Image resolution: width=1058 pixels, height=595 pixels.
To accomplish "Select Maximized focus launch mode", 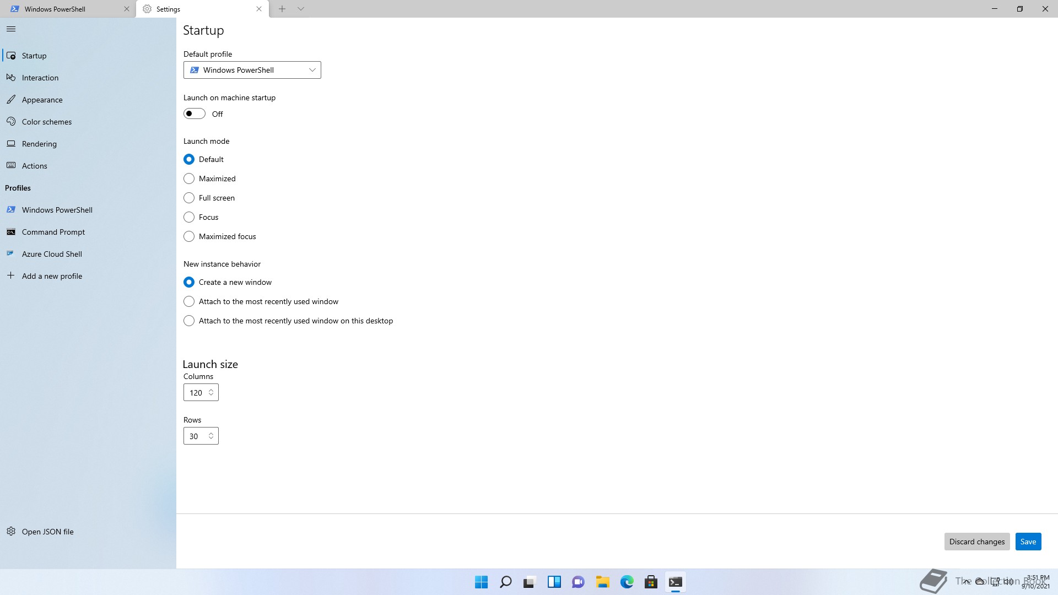I will coord(189,236).
